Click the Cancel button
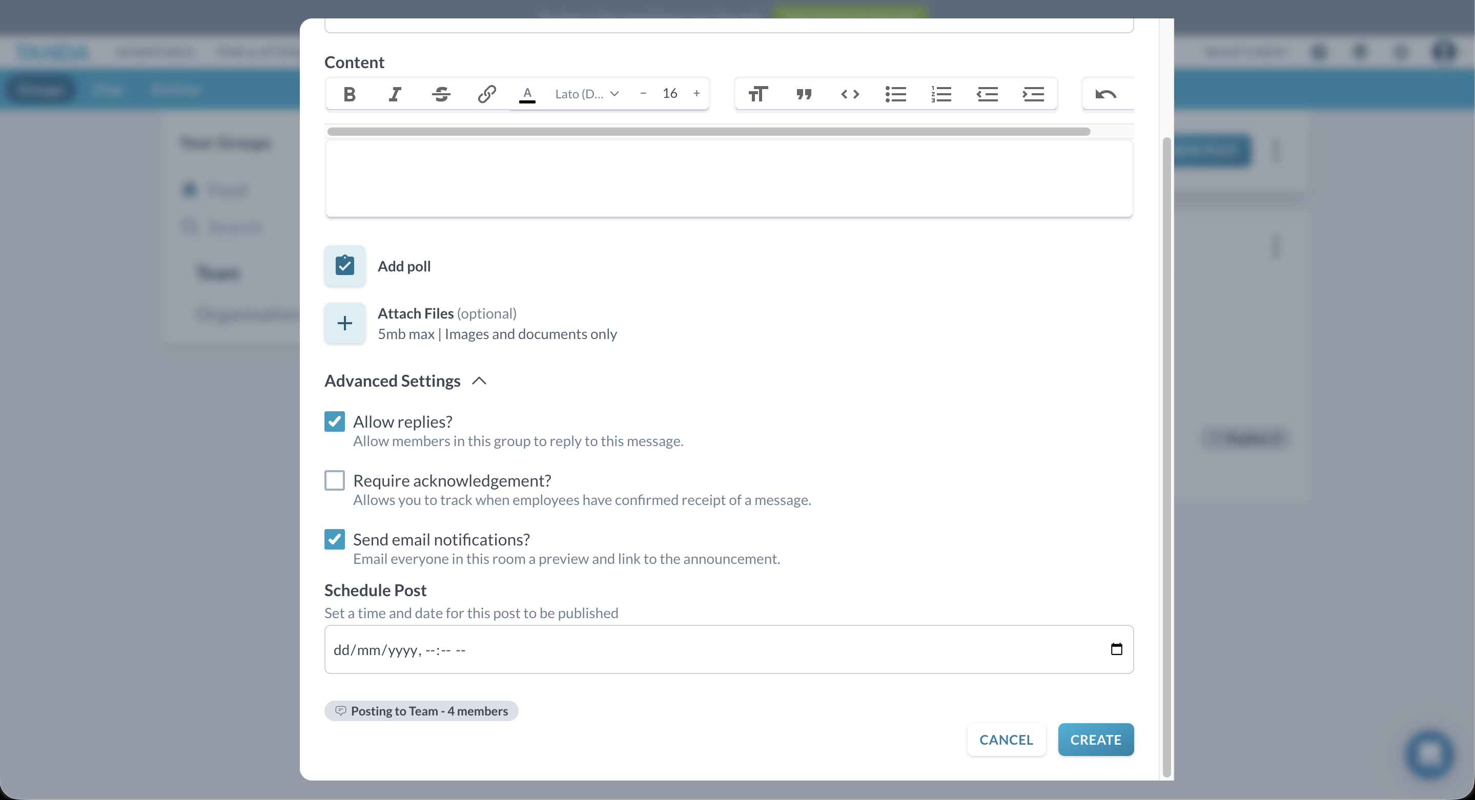 [x=1006, y=740]
